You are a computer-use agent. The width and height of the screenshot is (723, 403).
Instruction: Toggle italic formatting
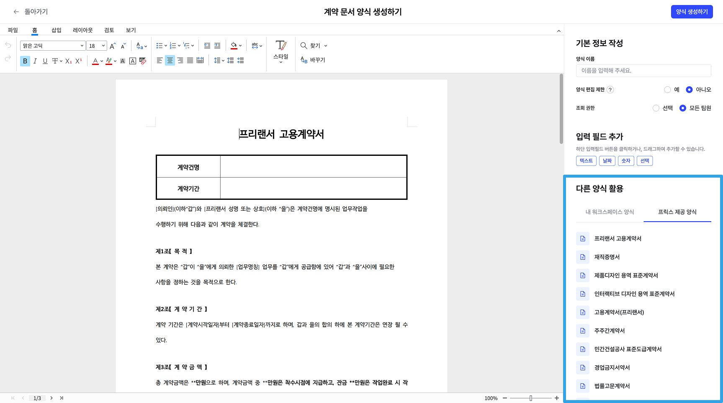click(35, 61)
